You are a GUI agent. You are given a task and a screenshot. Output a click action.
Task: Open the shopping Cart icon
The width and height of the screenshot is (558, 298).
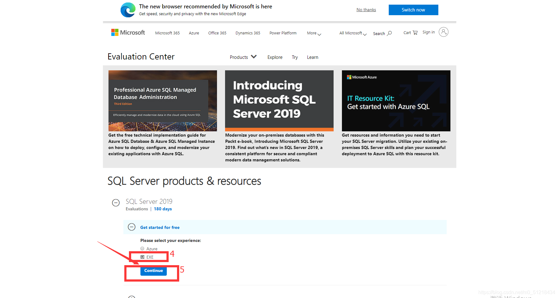415,33
